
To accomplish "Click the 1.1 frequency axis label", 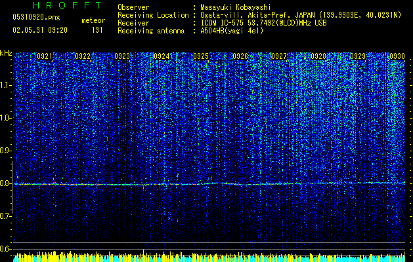I will click(6, 85).
